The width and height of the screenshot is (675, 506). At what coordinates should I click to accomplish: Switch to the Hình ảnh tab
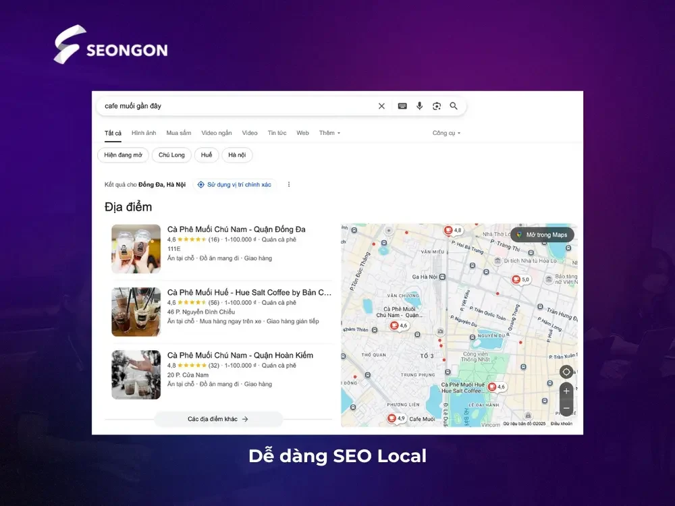pyautogui.click(x=144, y=133)
